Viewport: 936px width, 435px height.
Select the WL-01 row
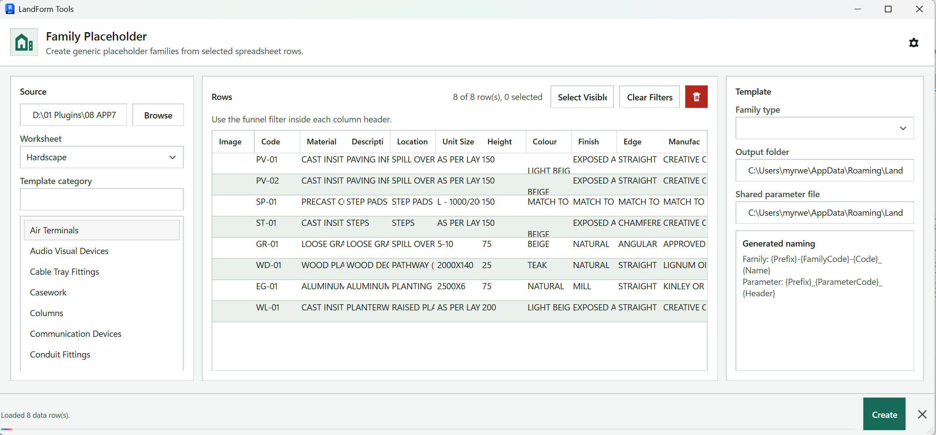click(460, 311)
